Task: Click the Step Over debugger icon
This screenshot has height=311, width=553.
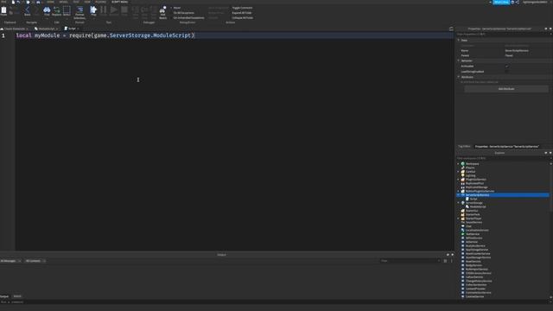Action: tap(144, 10)
